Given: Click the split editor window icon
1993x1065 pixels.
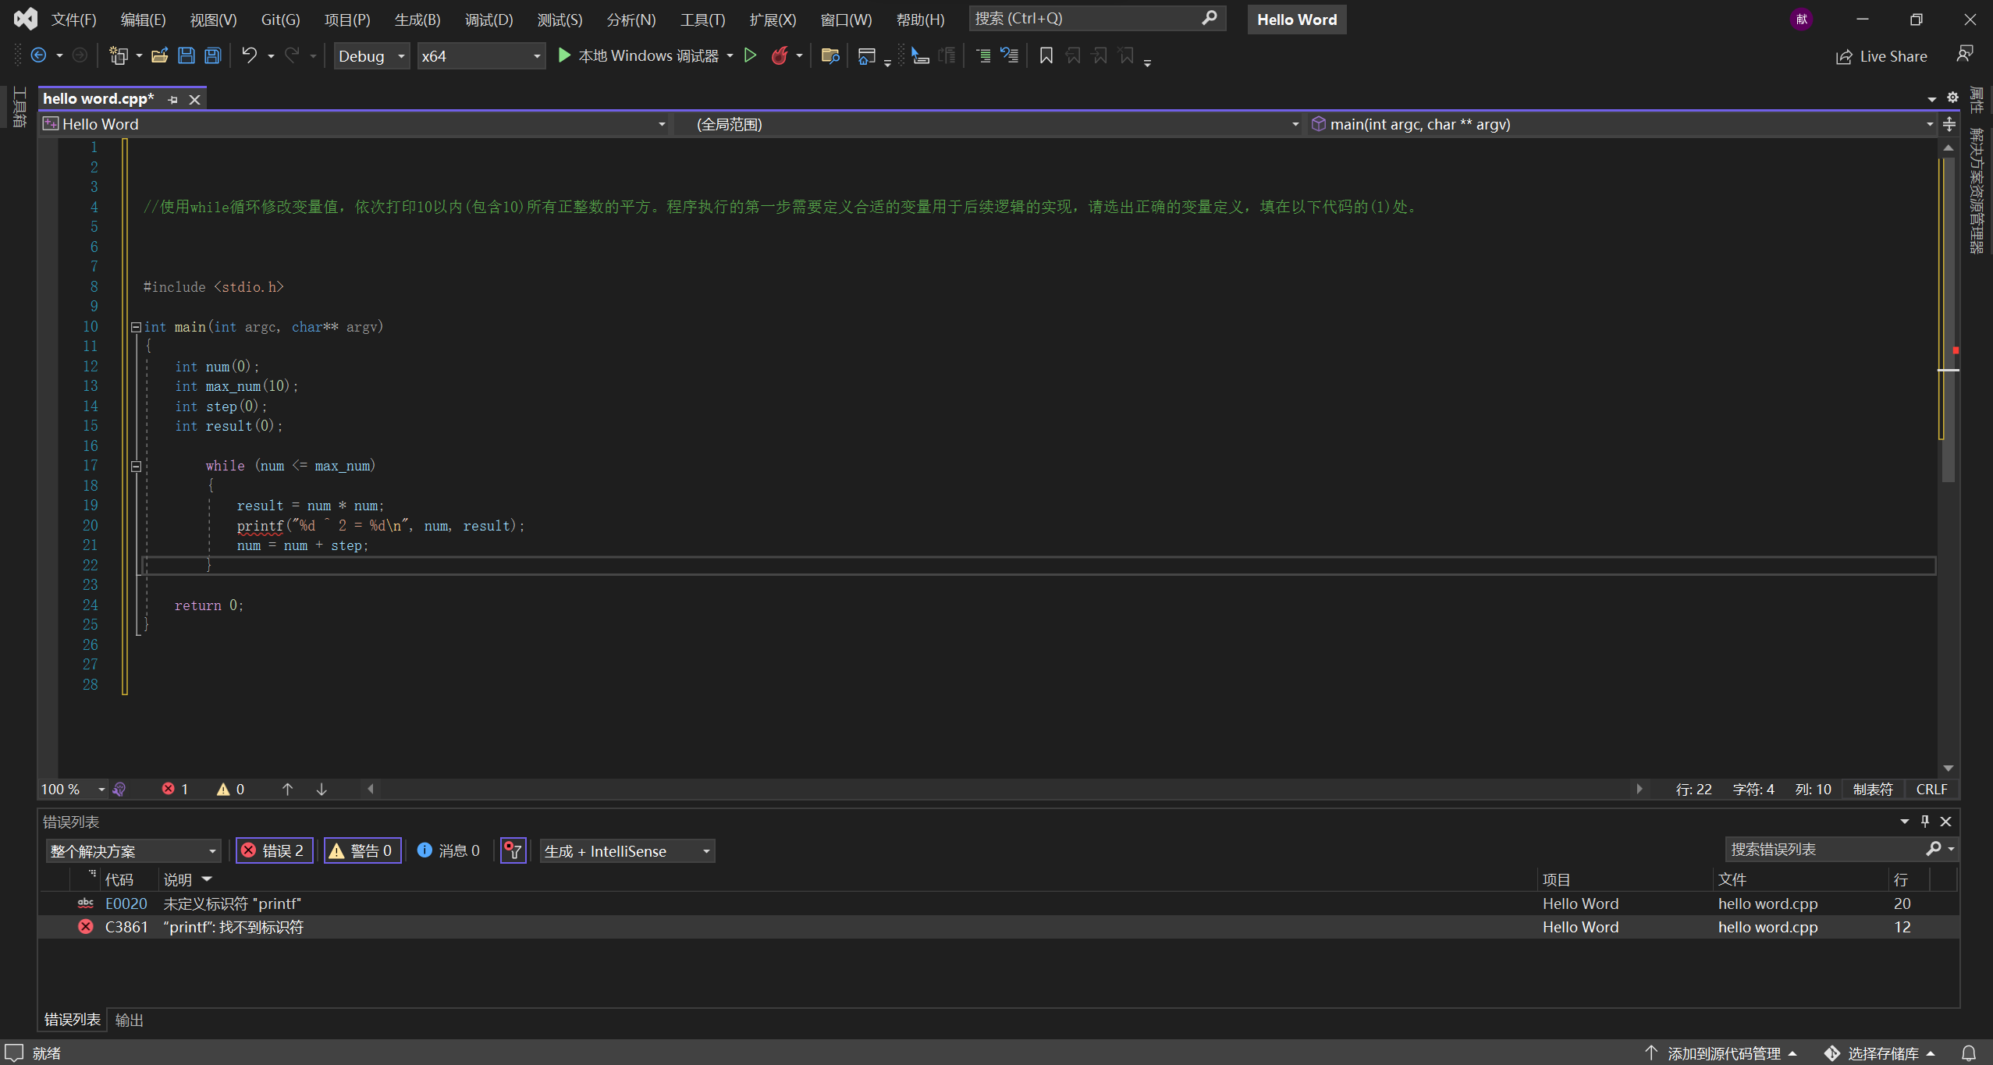Looking at the screenshot, I should click(1949, 124).
